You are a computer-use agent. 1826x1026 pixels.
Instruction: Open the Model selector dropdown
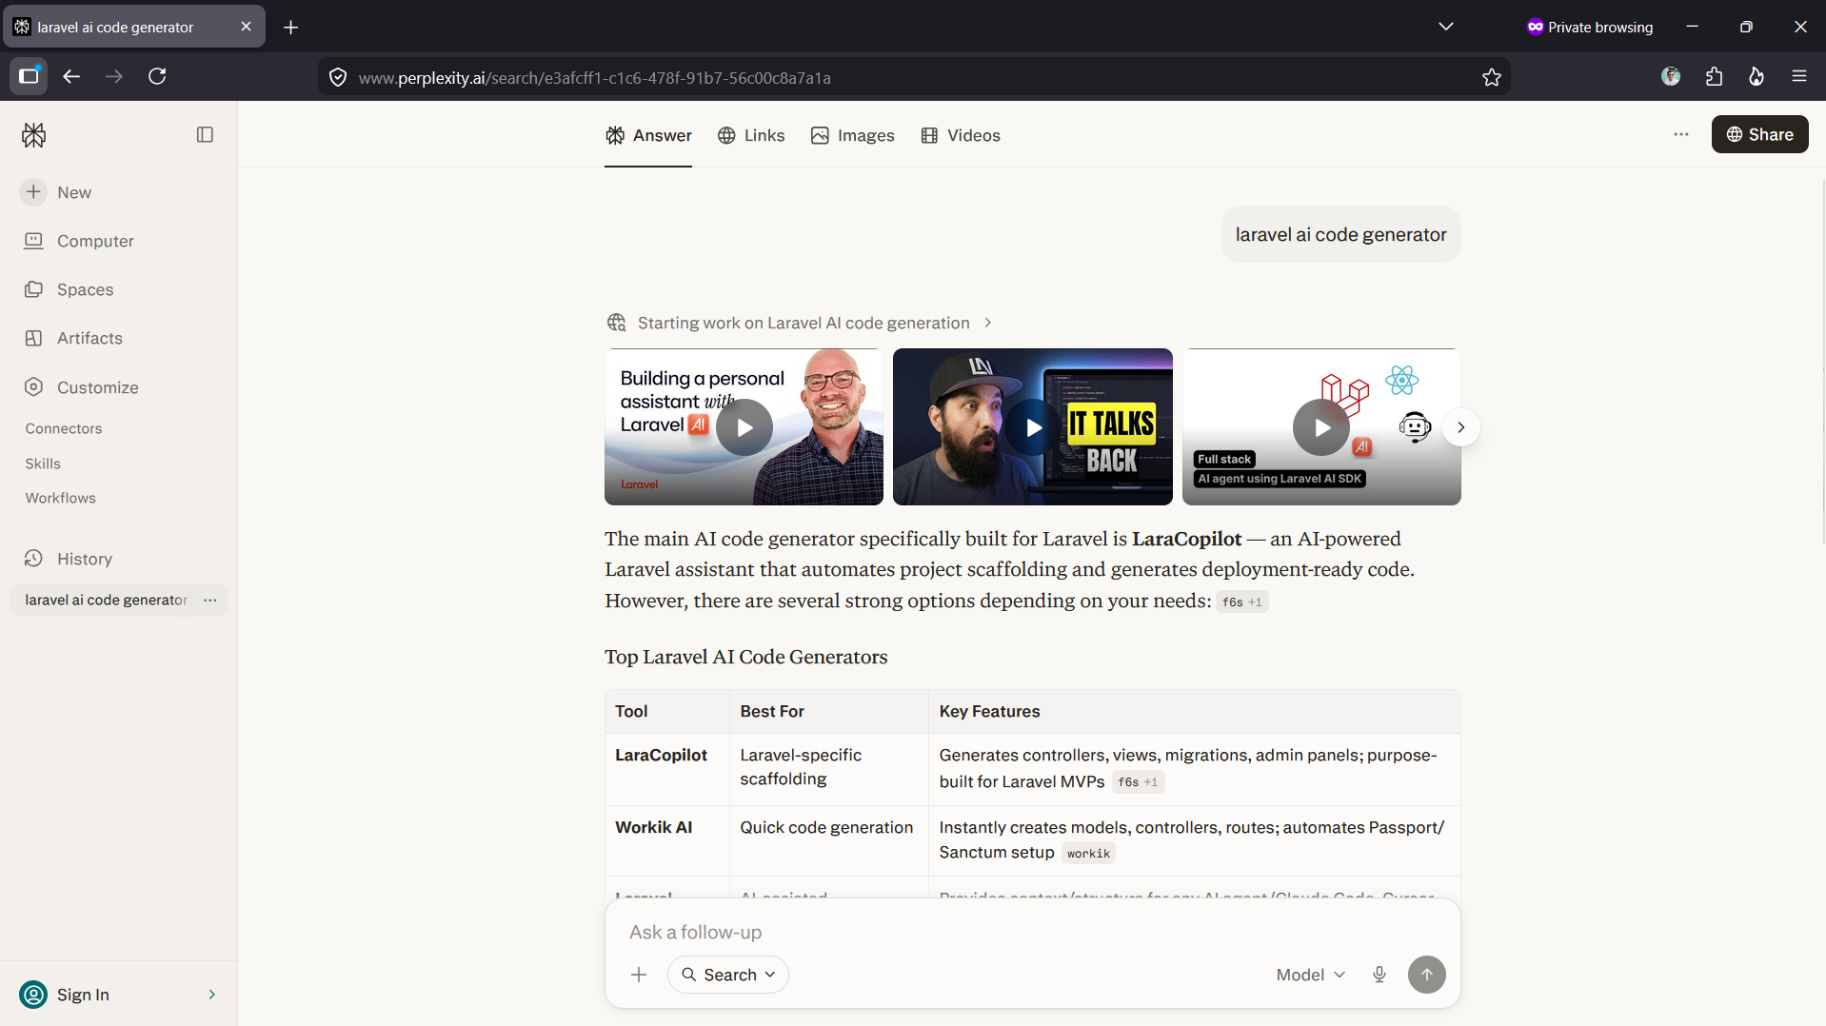(x=1311, y=975)
